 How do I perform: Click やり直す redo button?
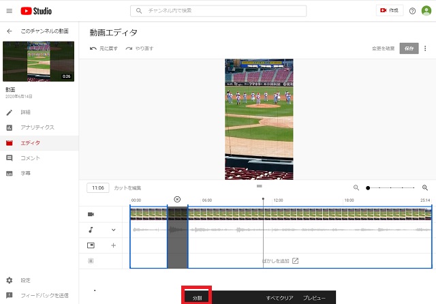pyautogui.click(x=139, y=48)
